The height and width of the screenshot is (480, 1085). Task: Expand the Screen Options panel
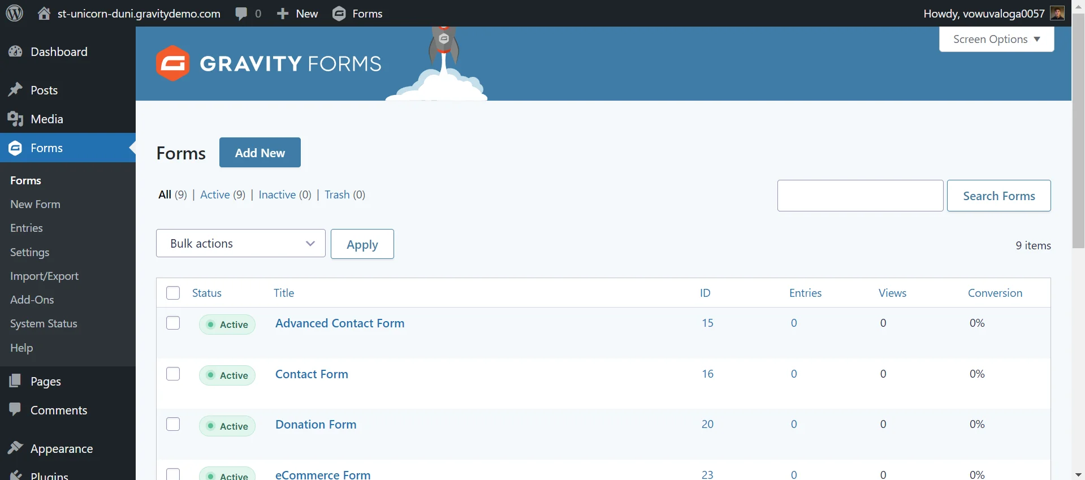[997, 39]
